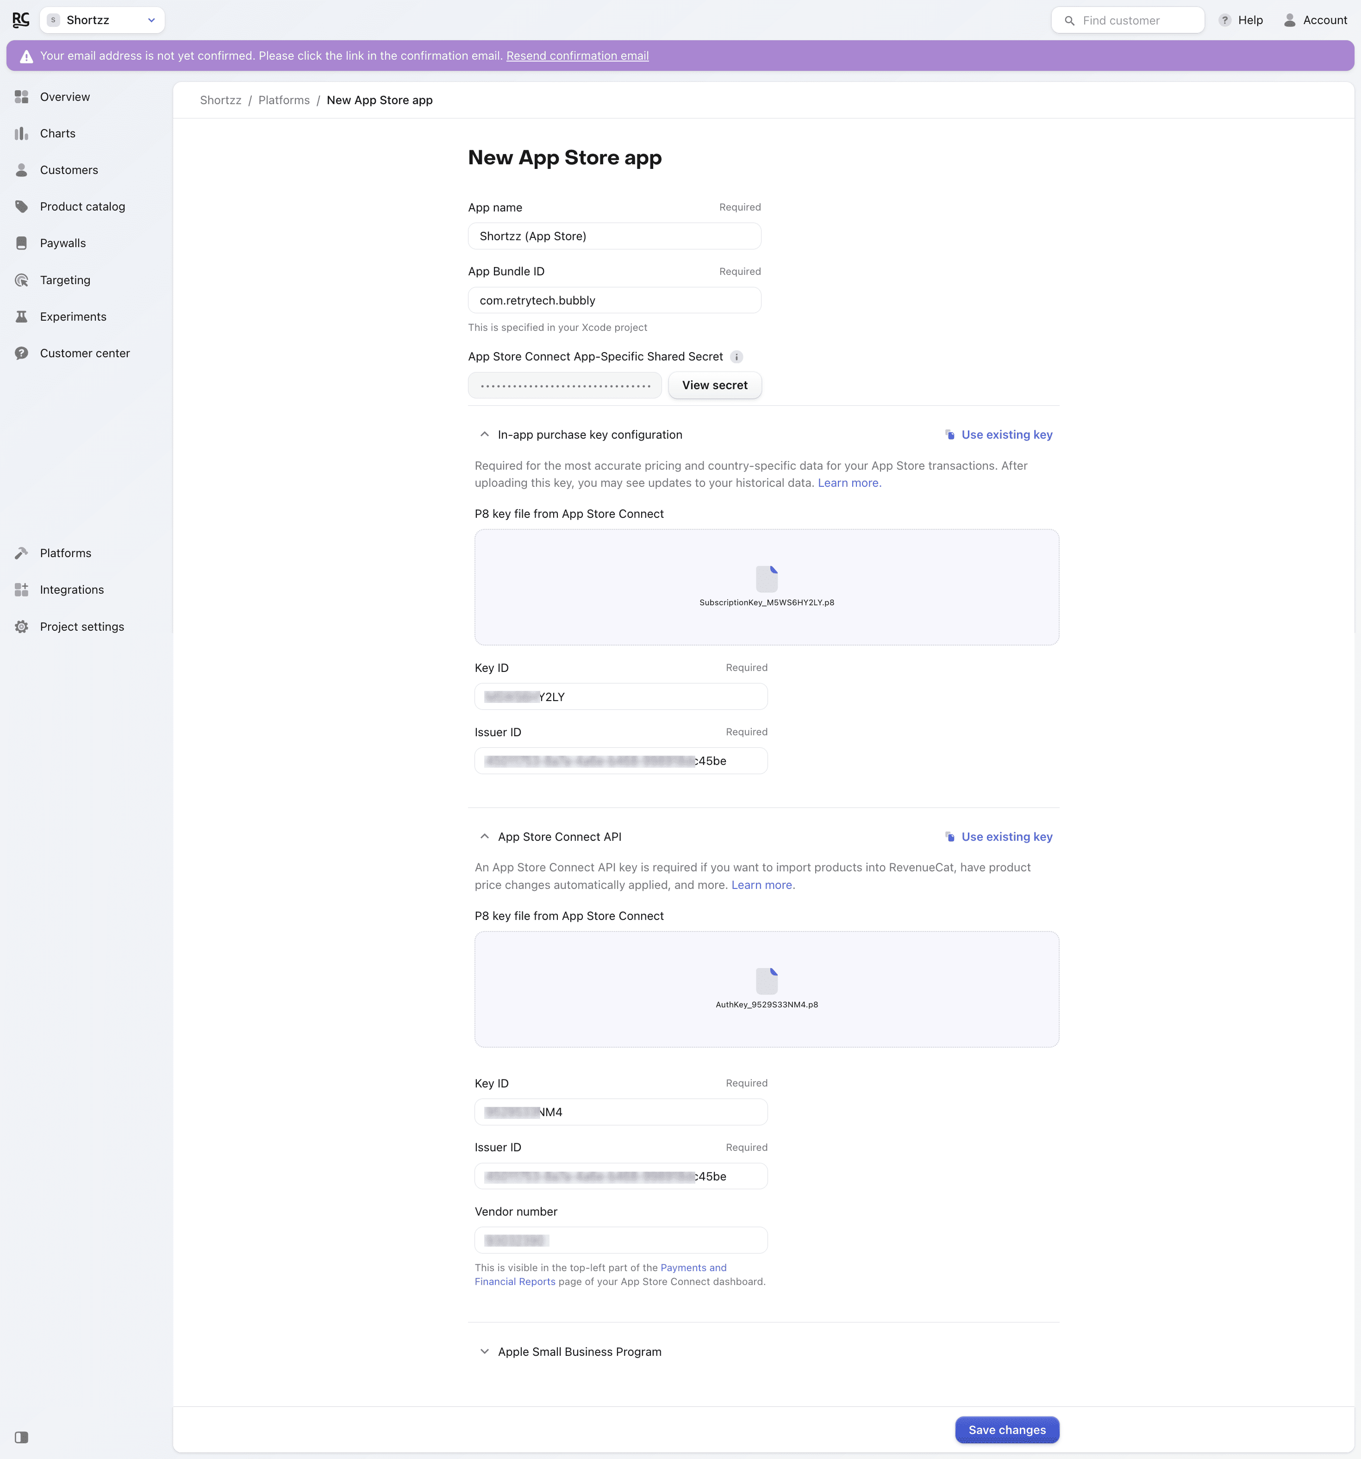Click the View secret button
Screen dimensions: 1361x1459
(x=714, y=385)
